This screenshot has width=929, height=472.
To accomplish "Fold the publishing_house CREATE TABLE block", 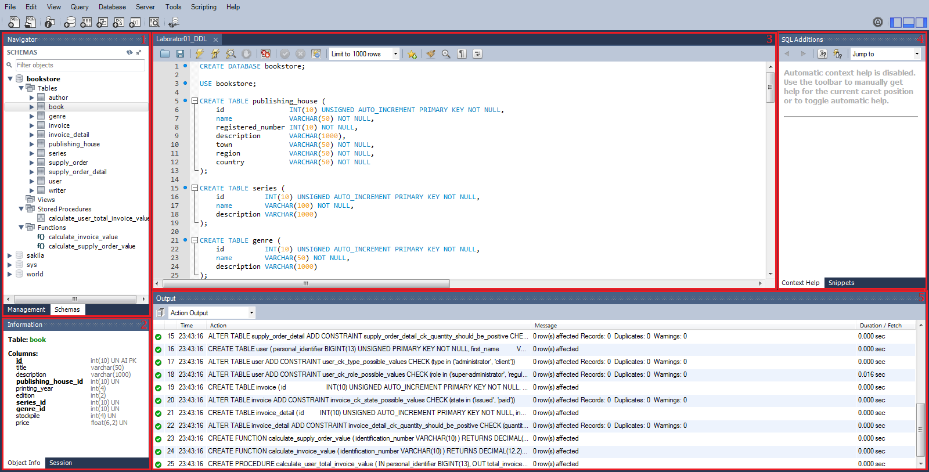I will point(195,101).
